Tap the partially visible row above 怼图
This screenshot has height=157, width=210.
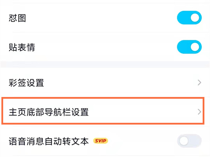click(105, 2)
